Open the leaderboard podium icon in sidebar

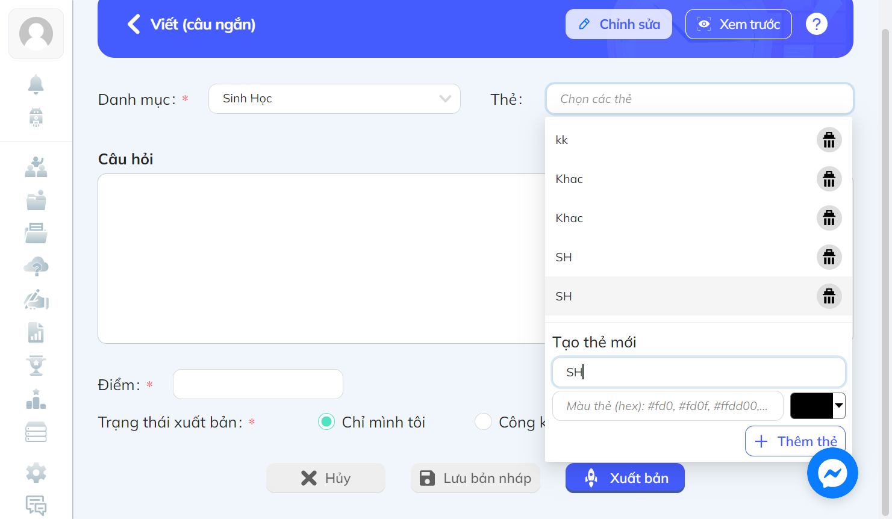pos(36,399)
